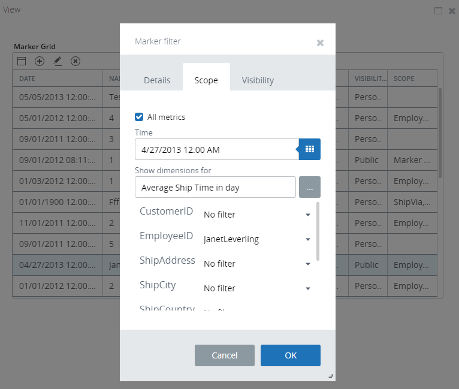Switch to the Details tab
This screenshot has height=389, width=459.
coord(157,80)
